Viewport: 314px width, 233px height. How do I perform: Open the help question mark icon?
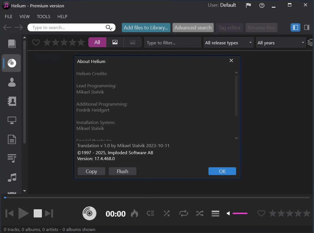(x=262, y=5)
